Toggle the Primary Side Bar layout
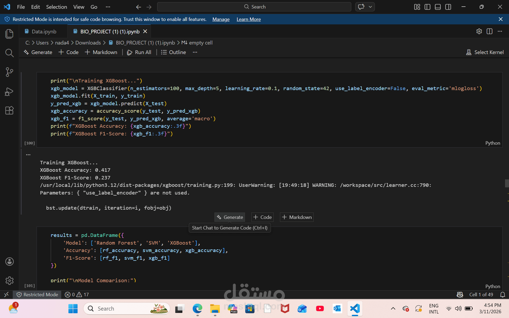This screenshot has height=318, width=509. [427, 7]
